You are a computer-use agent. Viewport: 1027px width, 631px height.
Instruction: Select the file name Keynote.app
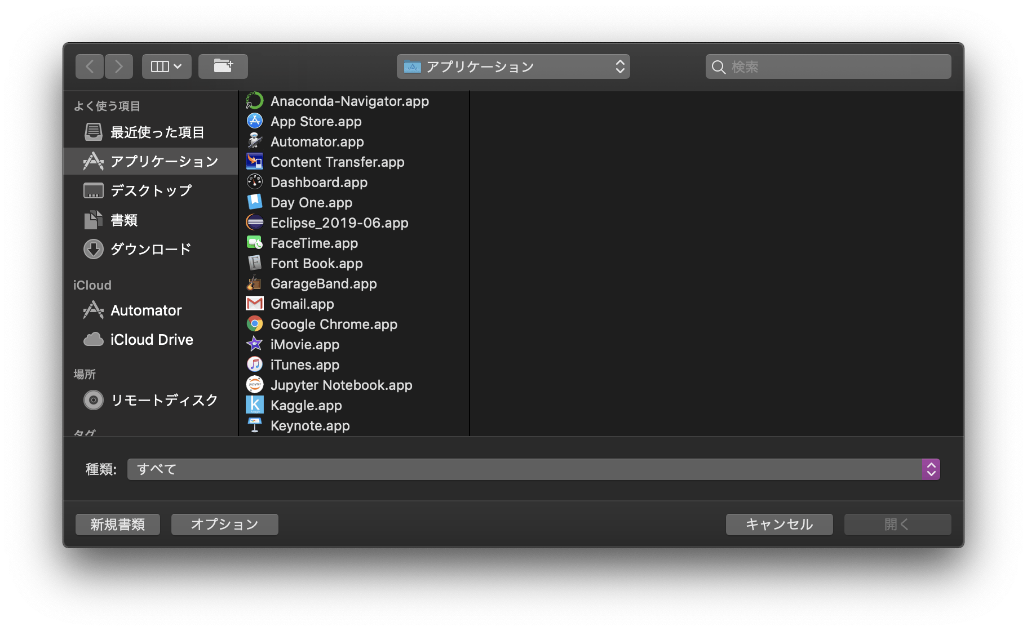[310, 426]
